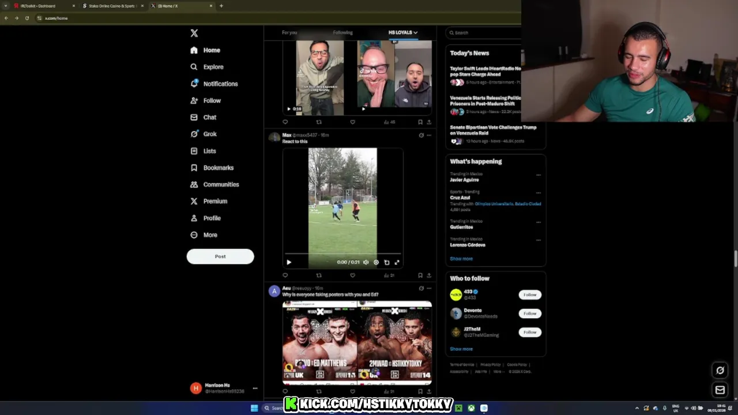Show more in Who to follow
738x415 pixels.
[x=461, y=349]
